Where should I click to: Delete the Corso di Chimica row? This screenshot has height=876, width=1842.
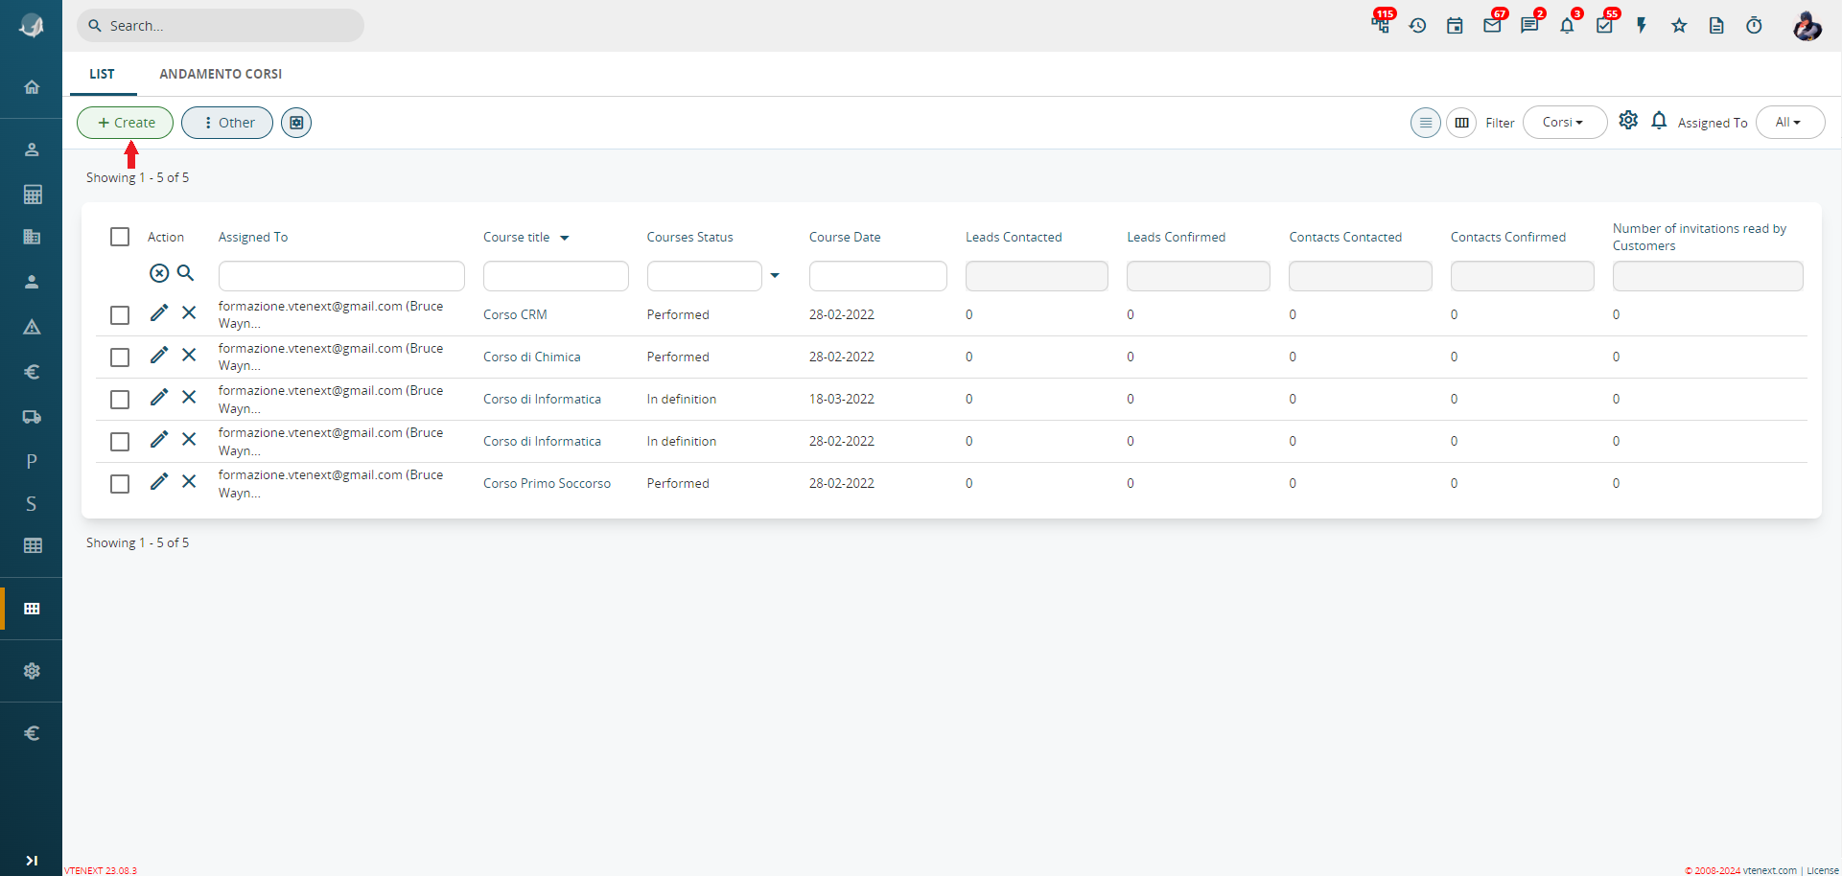189,355
